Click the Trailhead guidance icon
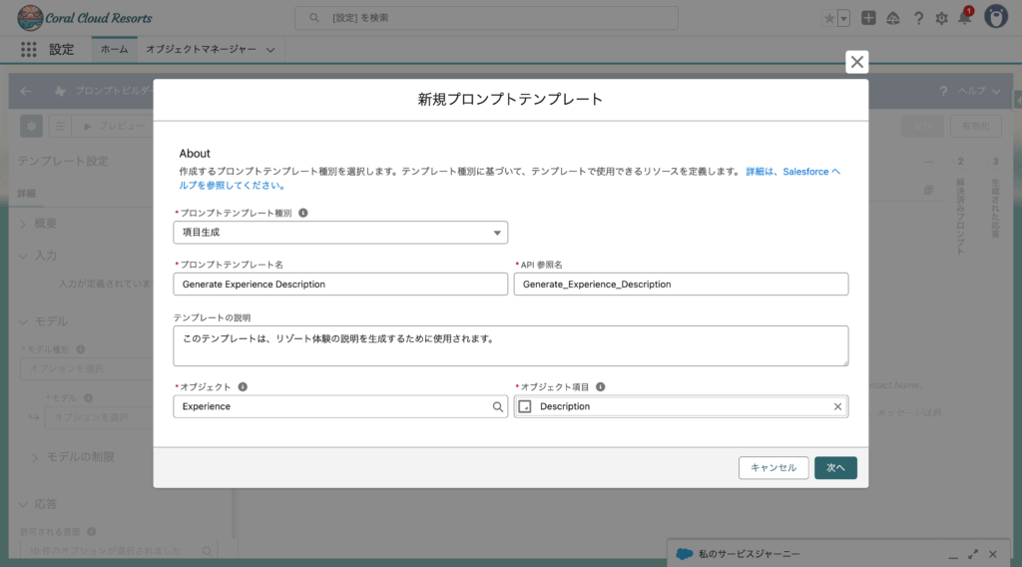 coord(893,18)
